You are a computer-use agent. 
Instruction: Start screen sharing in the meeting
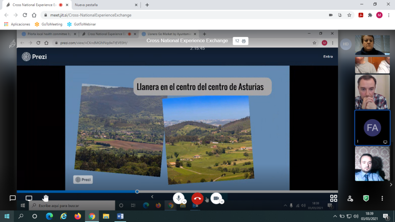click(x=29, y=198)
